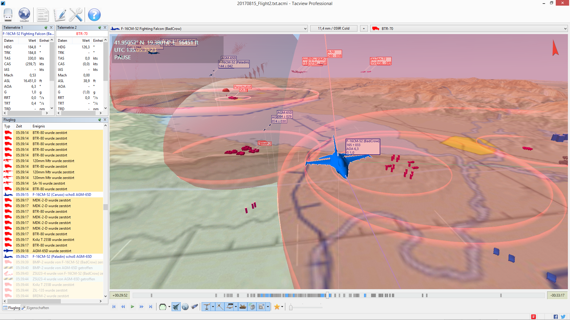Click the plus button beside range display
Image resolution: width=570 pixels, height=320 pixels.
tap(364, 29)
